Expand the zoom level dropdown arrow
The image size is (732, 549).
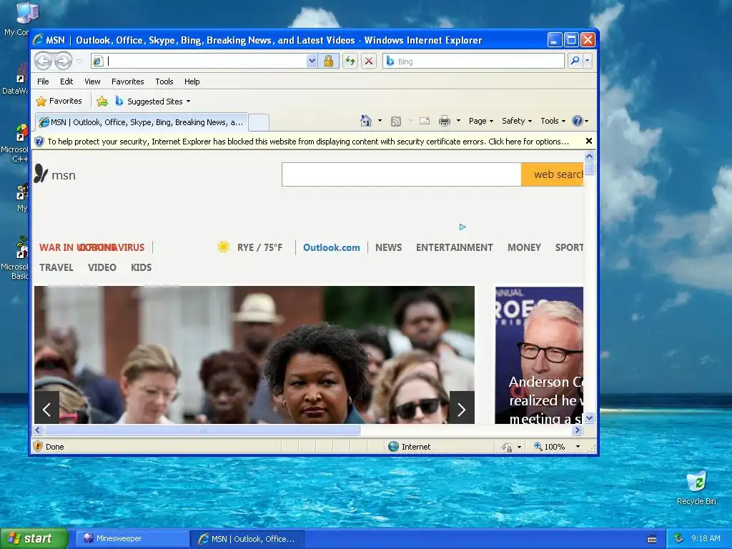578,446
